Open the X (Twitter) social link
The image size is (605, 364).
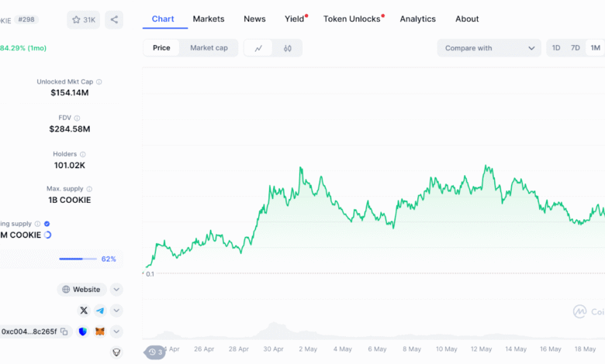pyautogui.click(x=84, y=311)
